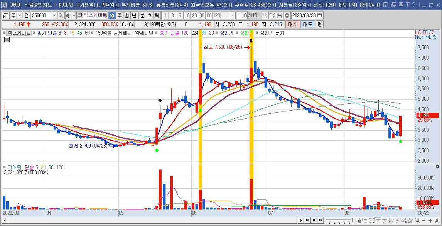Click the chart image save icon
This screenshot has height=226, width=442.
[410, 220]
